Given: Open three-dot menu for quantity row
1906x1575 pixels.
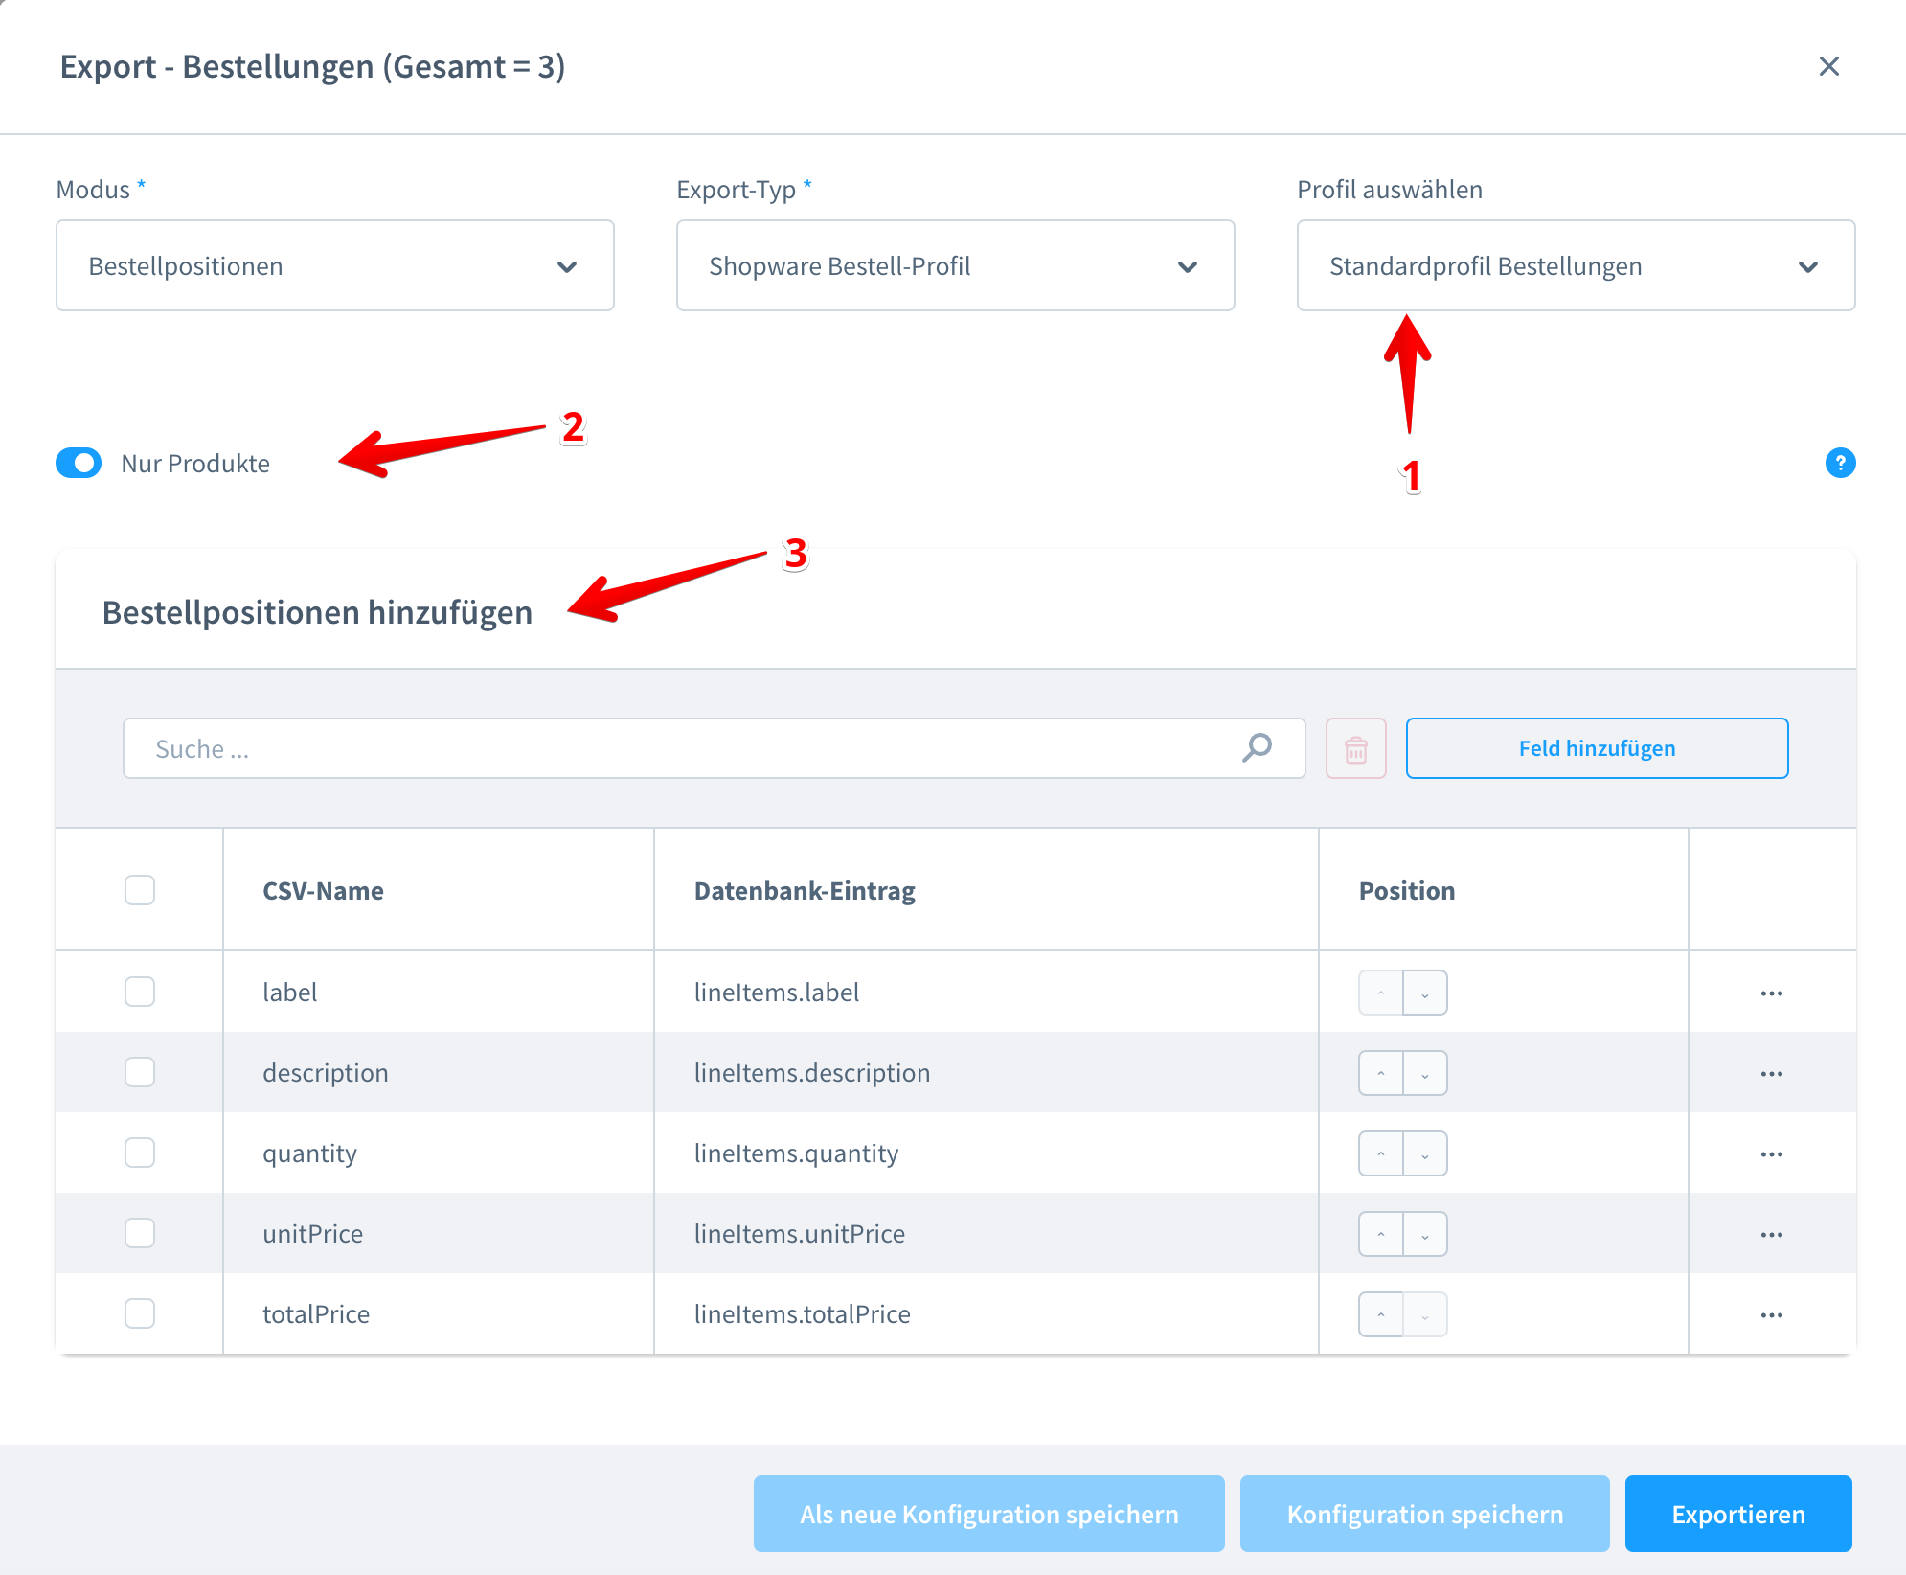Looking at the screenshot, I should pyautogui.click(x=1771, y=1154).
